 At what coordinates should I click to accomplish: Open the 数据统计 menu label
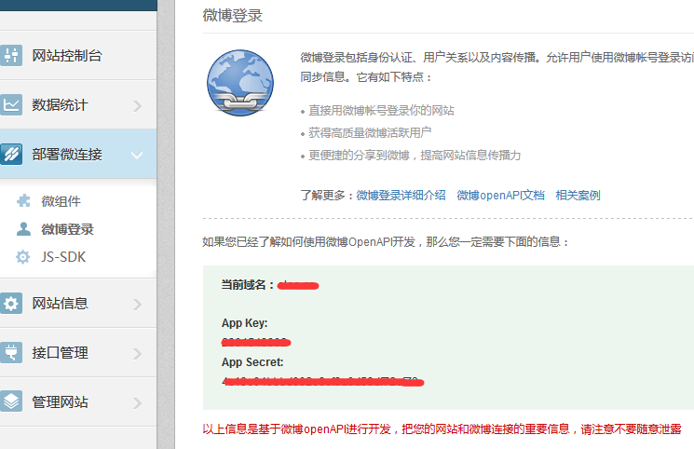point(60,105)
